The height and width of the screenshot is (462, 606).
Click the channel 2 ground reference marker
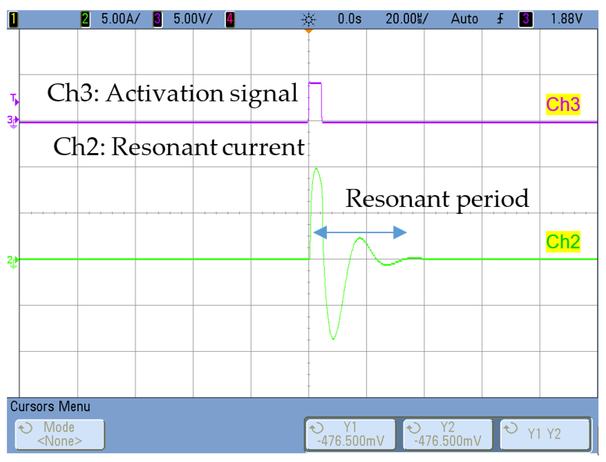click(x=13, y=262)
